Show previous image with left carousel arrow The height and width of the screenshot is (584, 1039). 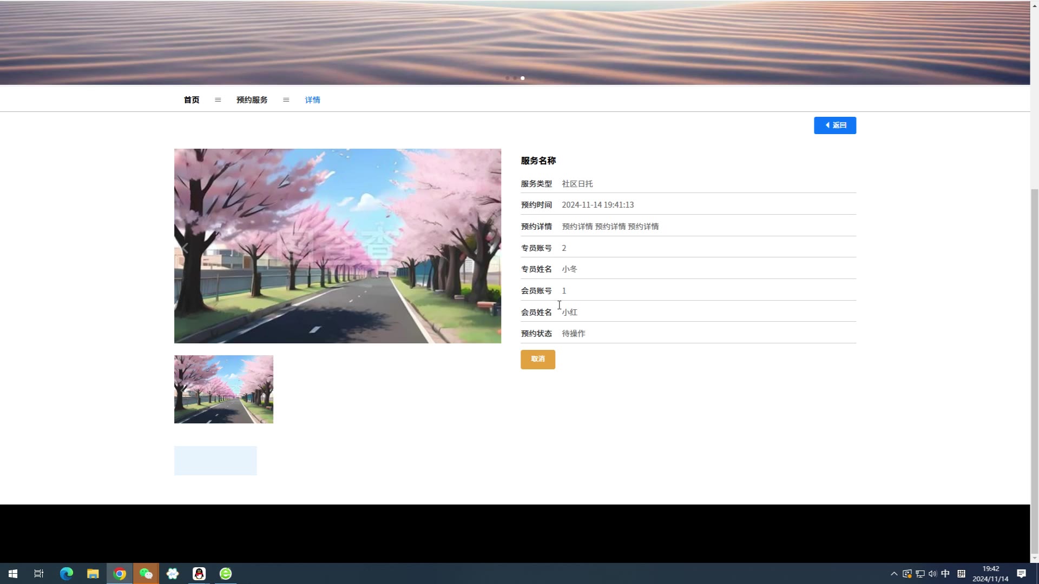pos(185,248)
